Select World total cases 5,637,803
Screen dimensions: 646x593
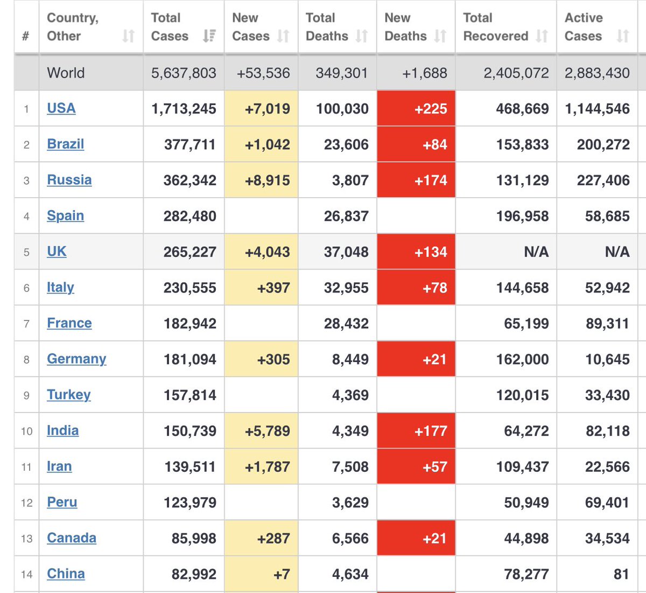[x=184, y=73]
